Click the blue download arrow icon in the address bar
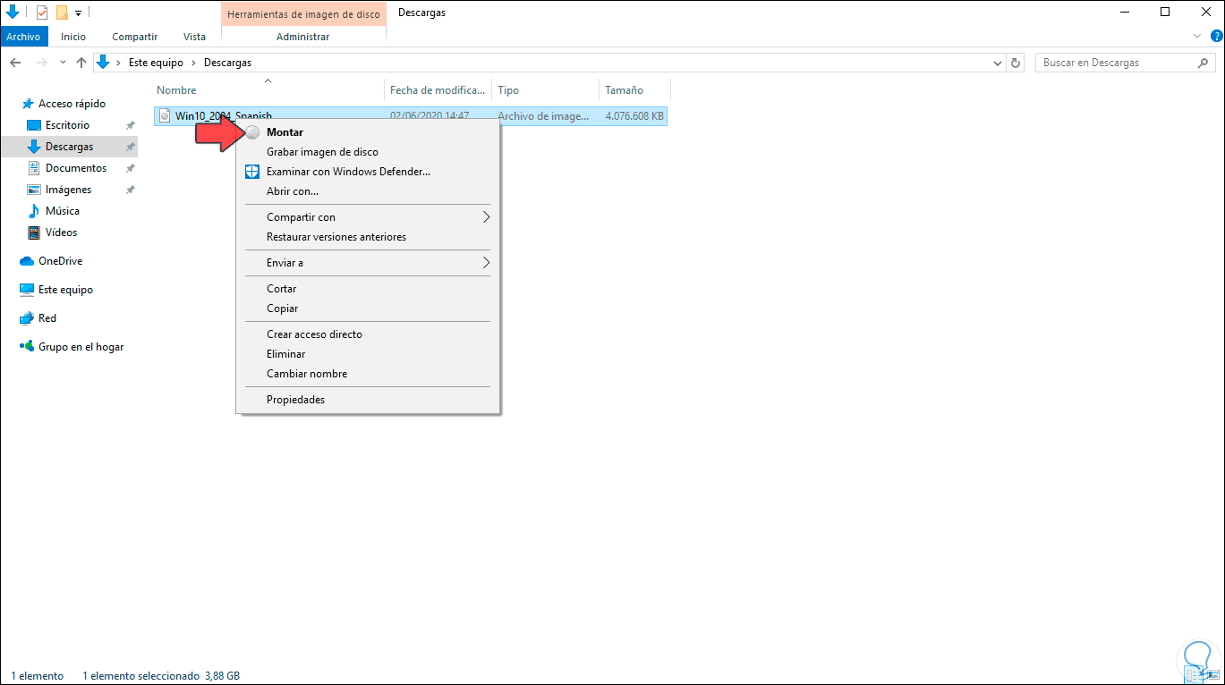Image resolution: width=1225 pixels, height=685 pixels. (103, 63)
